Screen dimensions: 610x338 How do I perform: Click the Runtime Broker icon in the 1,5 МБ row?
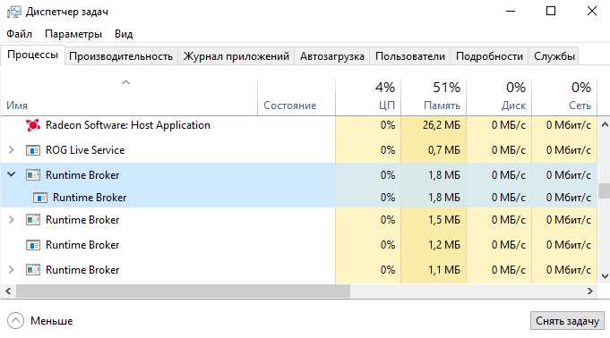tap(33, 220)
